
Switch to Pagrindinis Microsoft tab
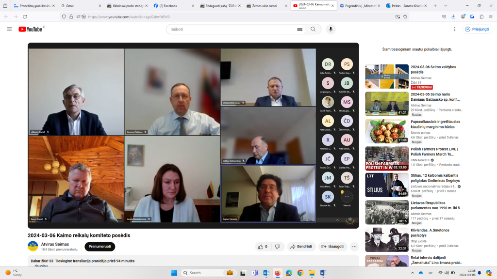(x=360, y=6)
